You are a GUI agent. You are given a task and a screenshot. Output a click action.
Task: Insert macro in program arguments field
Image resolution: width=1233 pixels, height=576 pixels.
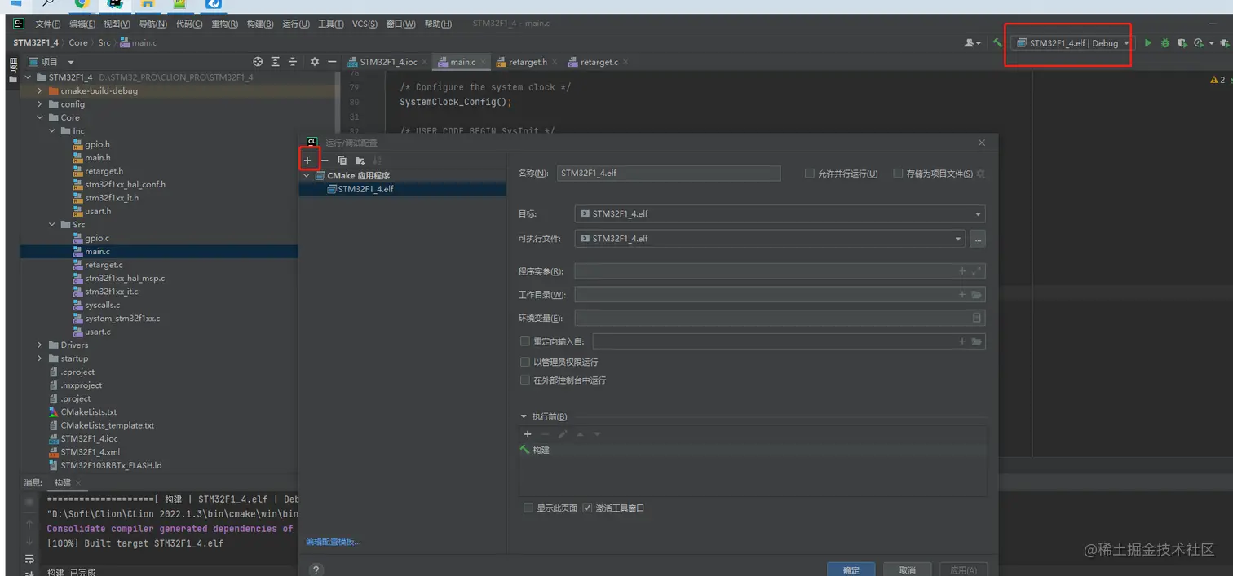(x=962, y=271)
